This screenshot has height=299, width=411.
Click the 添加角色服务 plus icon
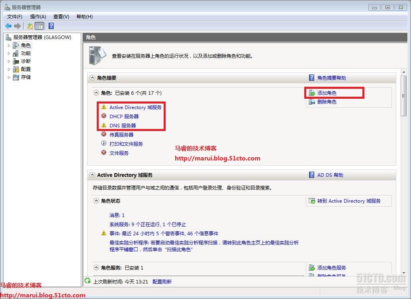pos(312,268)
